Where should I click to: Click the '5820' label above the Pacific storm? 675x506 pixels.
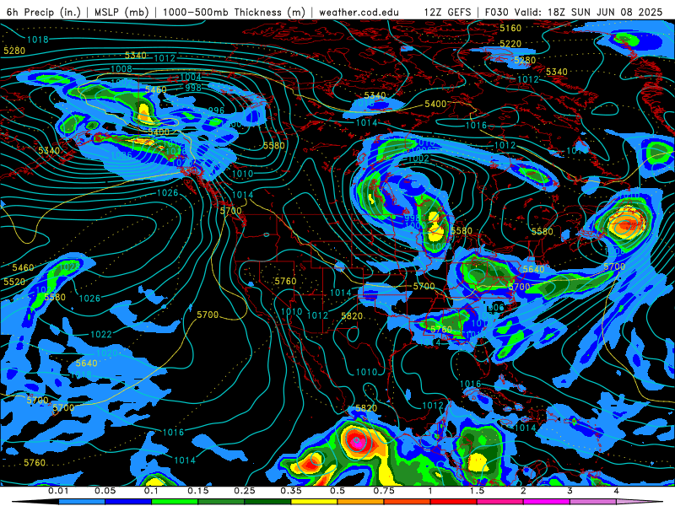[366, 408]
